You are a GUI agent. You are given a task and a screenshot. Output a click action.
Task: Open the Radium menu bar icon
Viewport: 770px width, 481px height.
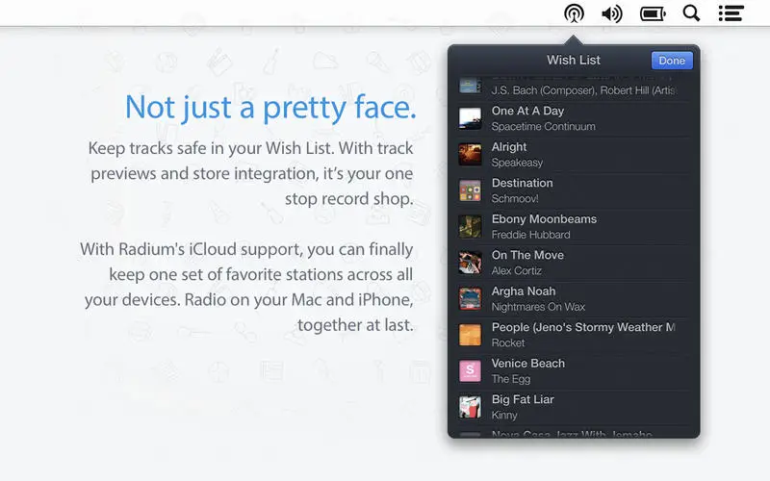point(574,13)
